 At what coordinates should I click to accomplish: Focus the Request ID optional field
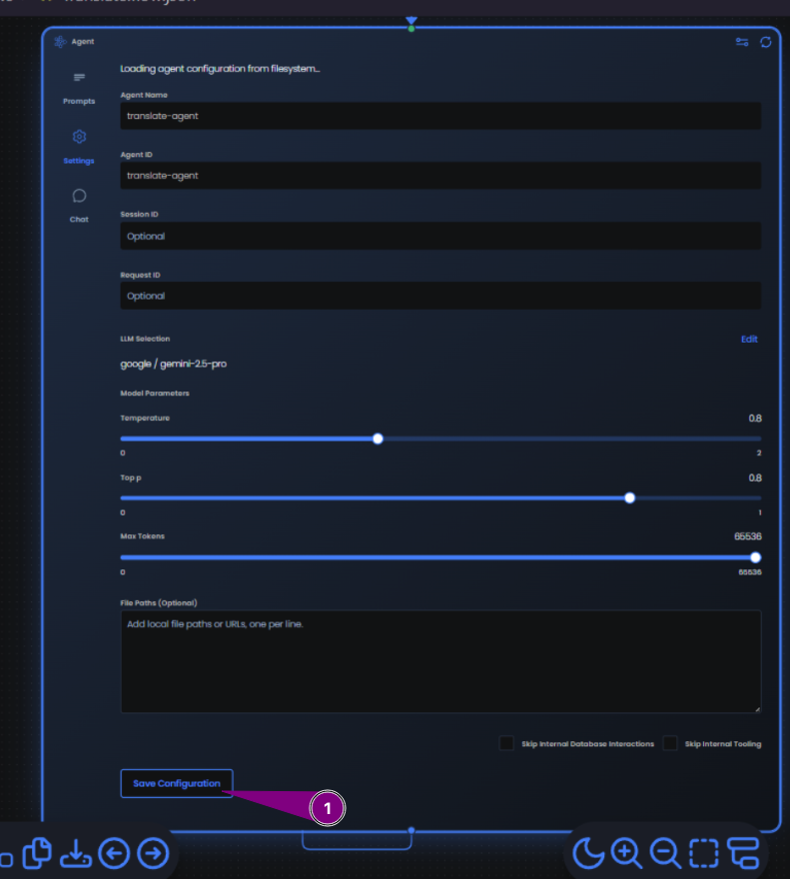(x=440, y=296)
